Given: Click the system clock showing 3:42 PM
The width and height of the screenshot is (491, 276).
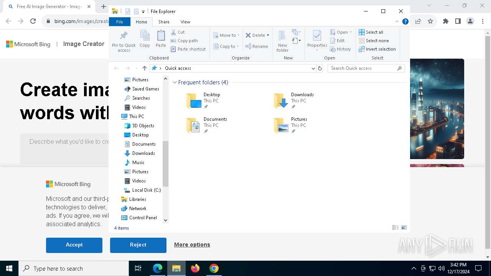Looking at the screenshot, I should (458, 268).
